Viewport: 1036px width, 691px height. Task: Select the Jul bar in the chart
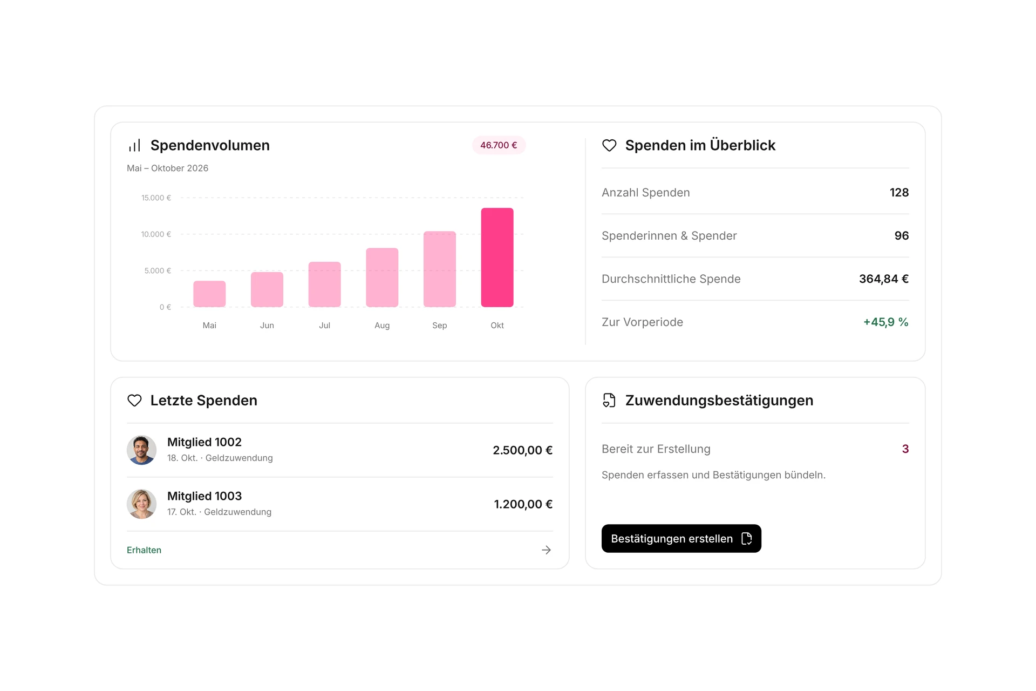tap(324, 284)
